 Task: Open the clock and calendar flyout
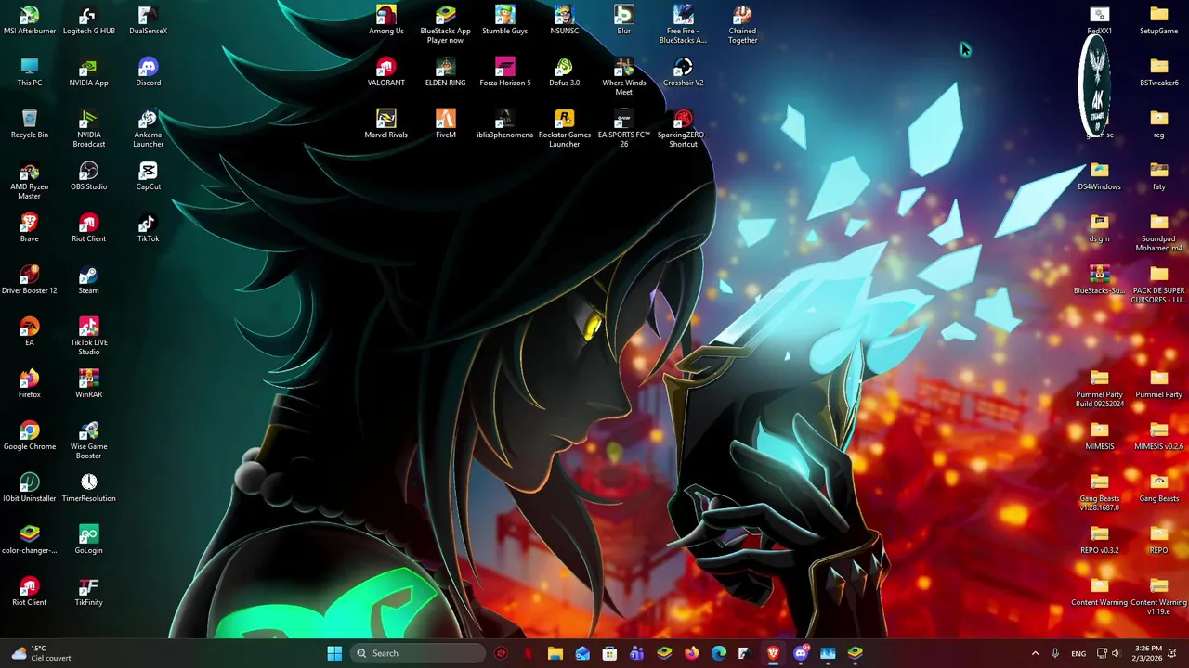coord(1148,653)
